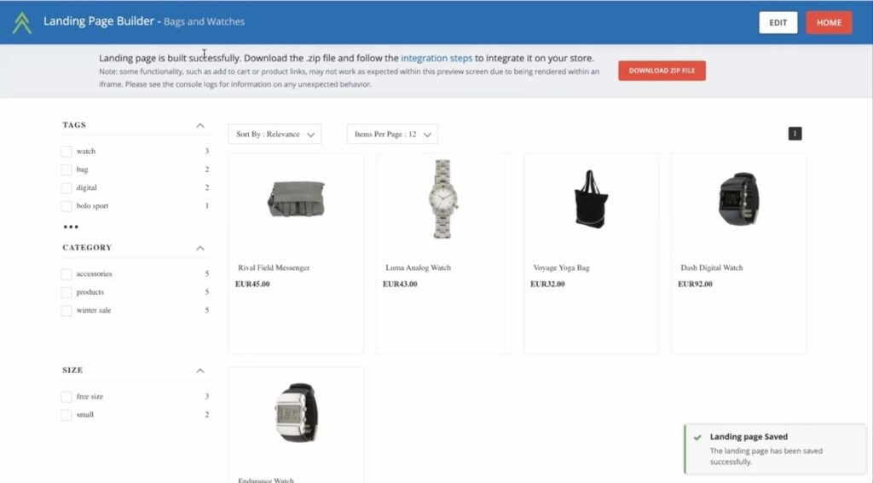Collapse the Tags filter section
The width and height of the screenshot is (873, 483).
click(x=199, y=126)
